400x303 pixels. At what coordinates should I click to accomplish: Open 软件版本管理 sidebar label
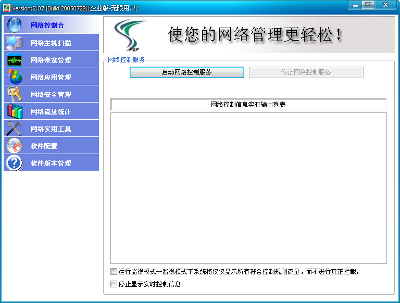tap(51, 163)
